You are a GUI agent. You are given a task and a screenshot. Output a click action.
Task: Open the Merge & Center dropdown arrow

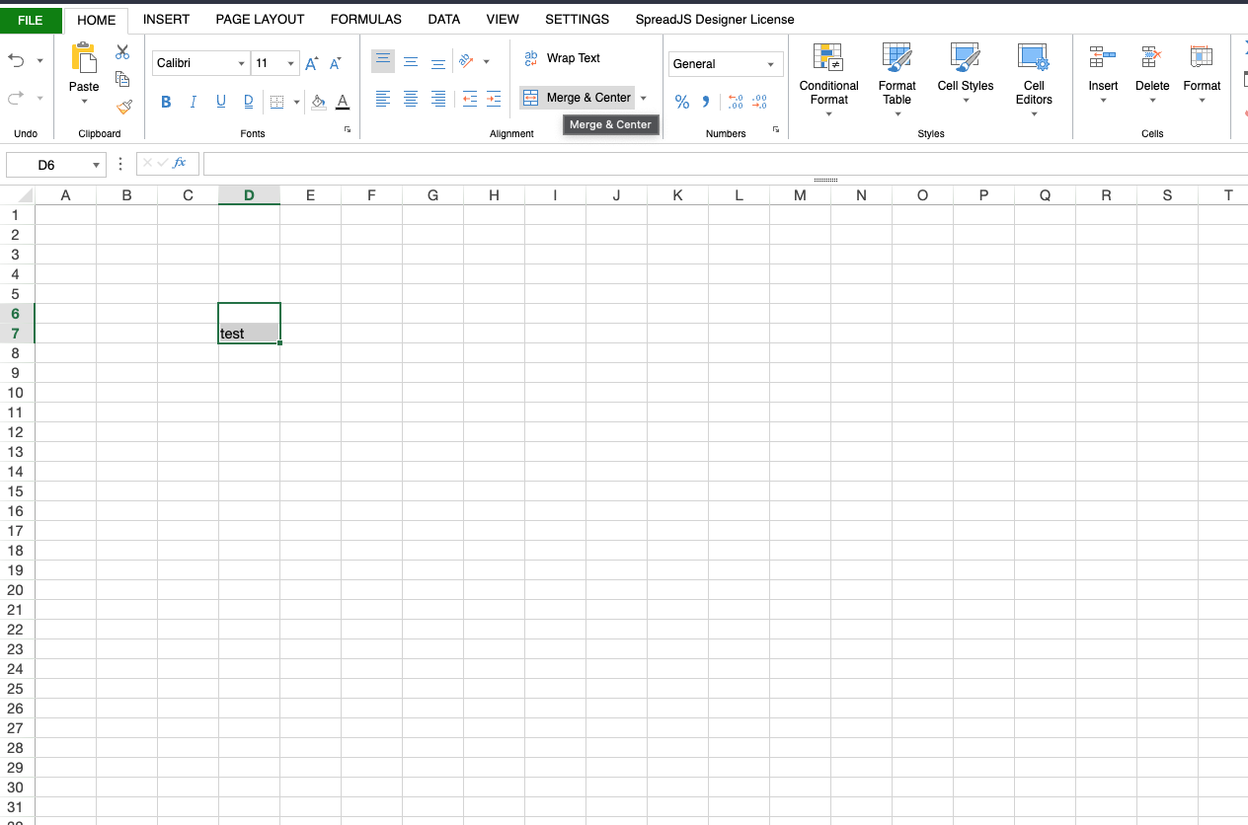coord(644,98)
